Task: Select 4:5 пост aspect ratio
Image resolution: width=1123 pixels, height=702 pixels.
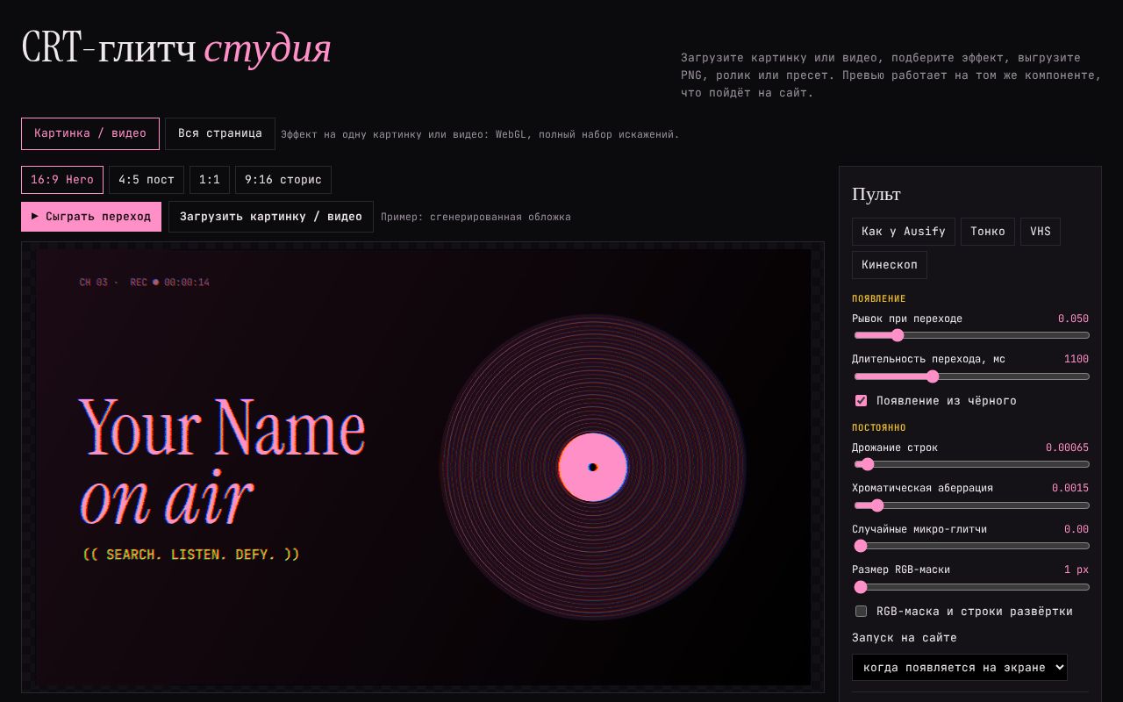Action: [147, 180]
